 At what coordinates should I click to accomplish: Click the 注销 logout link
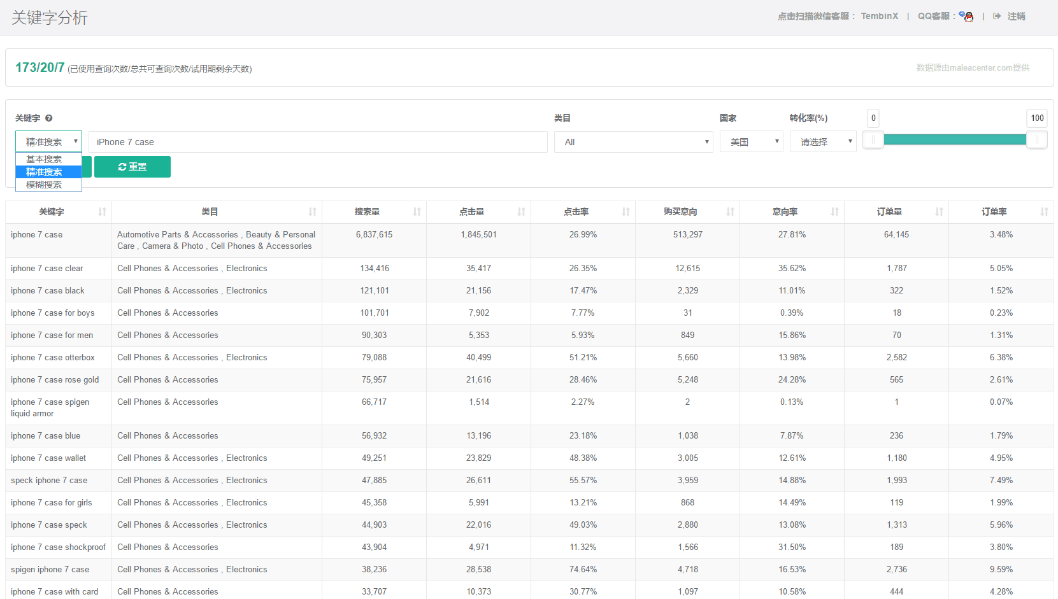(x=1015, y=17)
